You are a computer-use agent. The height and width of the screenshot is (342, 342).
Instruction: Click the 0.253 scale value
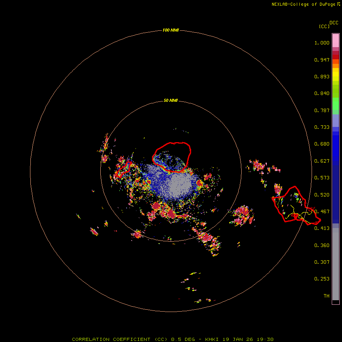click(322, 279)
